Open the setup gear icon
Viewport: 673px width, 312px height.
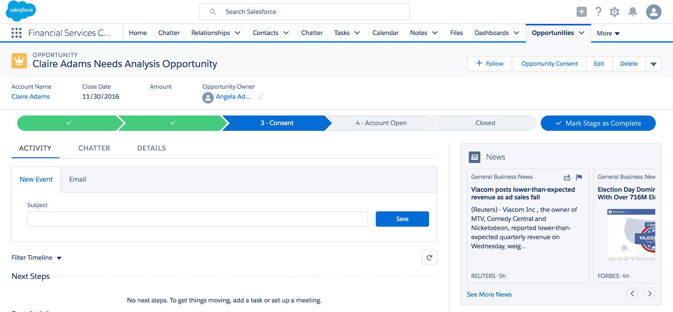point(615,12)
